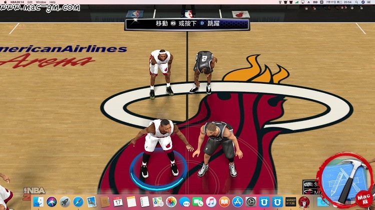Open Messages blue bubble icon
Image resolution: width=375 pixels, height=210 pixels.
point(184,202)
